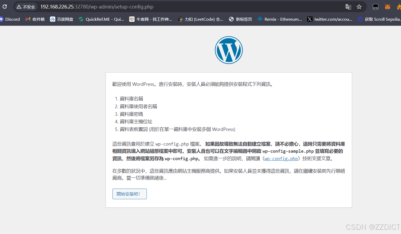
Task: Open the MetaMask fox extension icon
Action: pyautogui.click(x=387, y=7)
